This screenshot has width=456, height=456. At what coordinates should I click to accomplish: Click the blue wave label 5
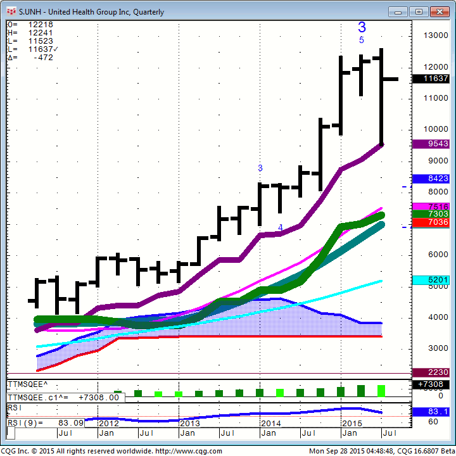(x=362, y=40)
